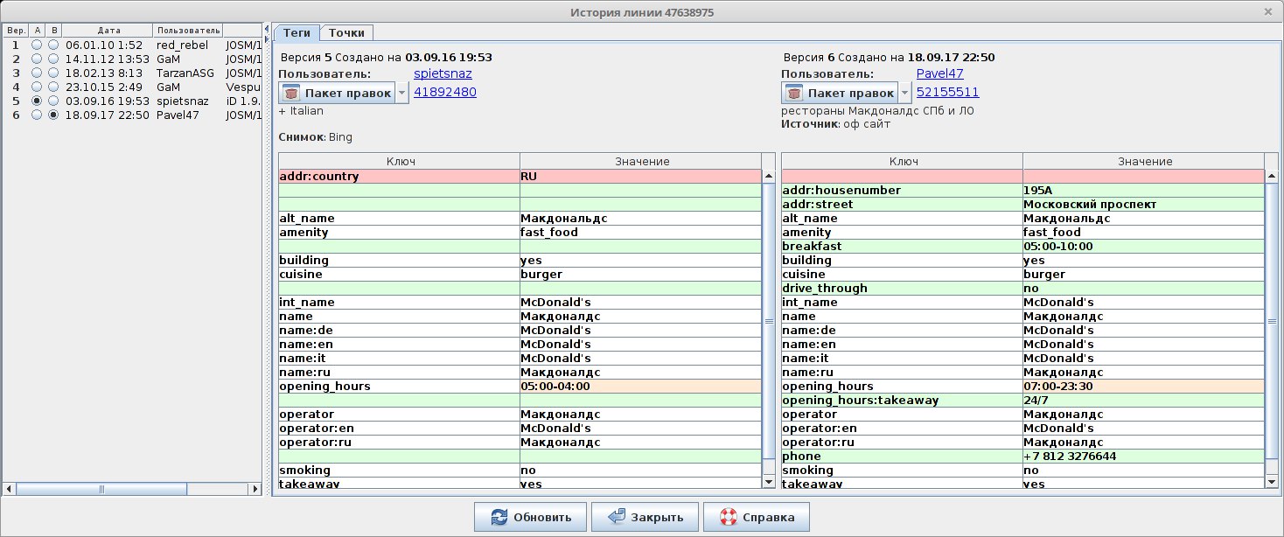Open help with the Справка button

point(757,517)
